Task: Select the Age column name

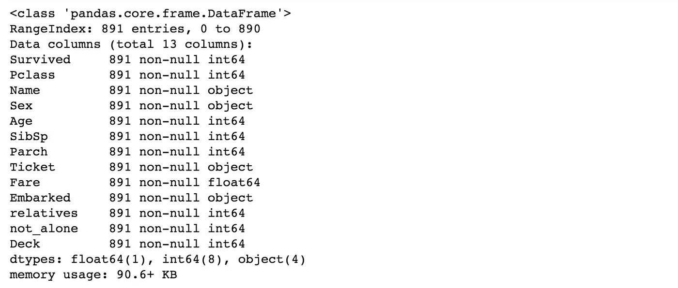Action: [x=21, y=121]
